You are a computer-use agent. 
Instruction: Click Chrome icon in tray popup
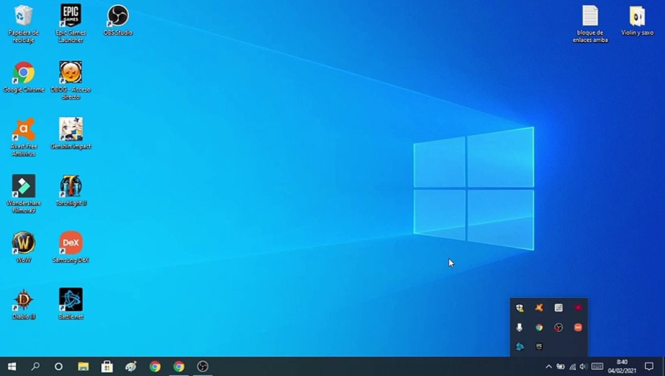coord(539,327)
